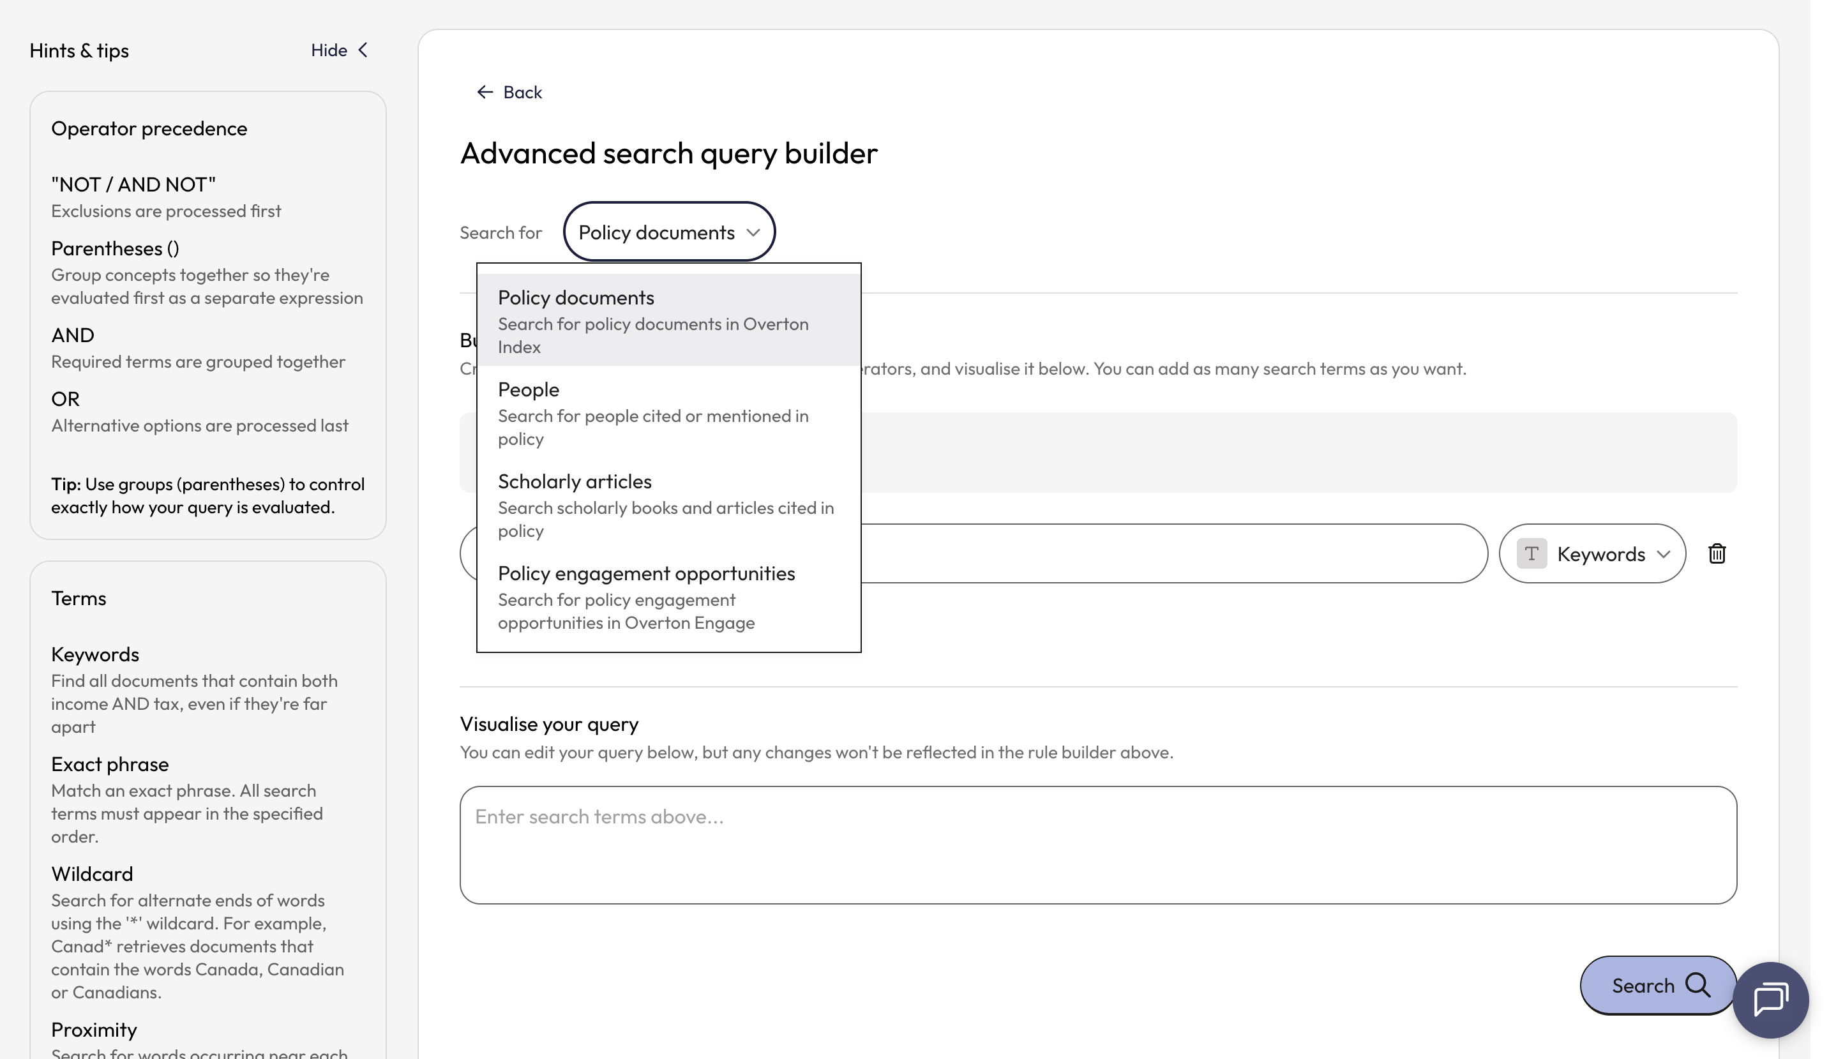The width and height of the screenshot is (1829, 1059).
Task: Click the T keywords type icon
Action: click(x=1532, y=554)
